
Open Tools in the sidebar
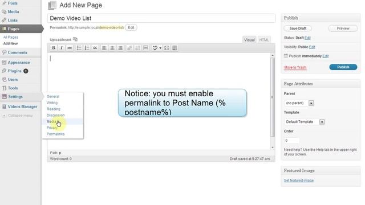tap(13, 88)
